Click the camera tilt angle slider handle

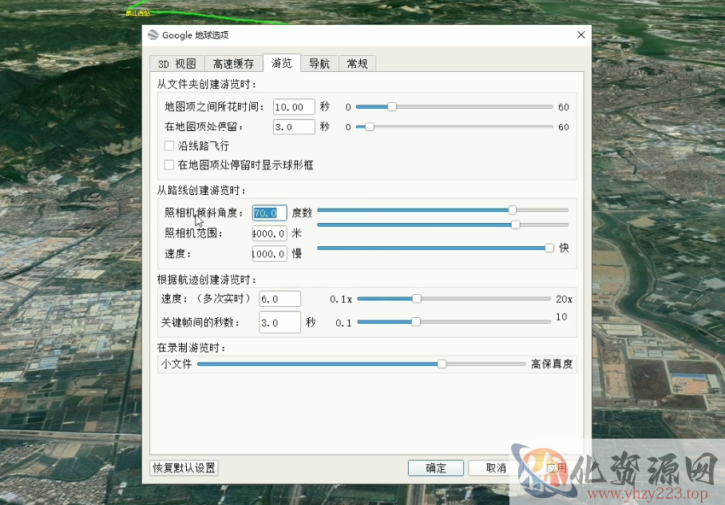click(513, 210)
